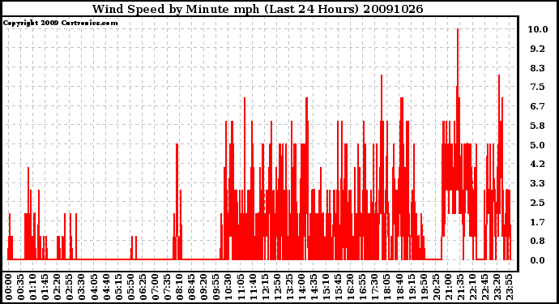Click the 0.0 y-axis label
This screenshot has width=559, height=304.
click(x=538, y=260)
